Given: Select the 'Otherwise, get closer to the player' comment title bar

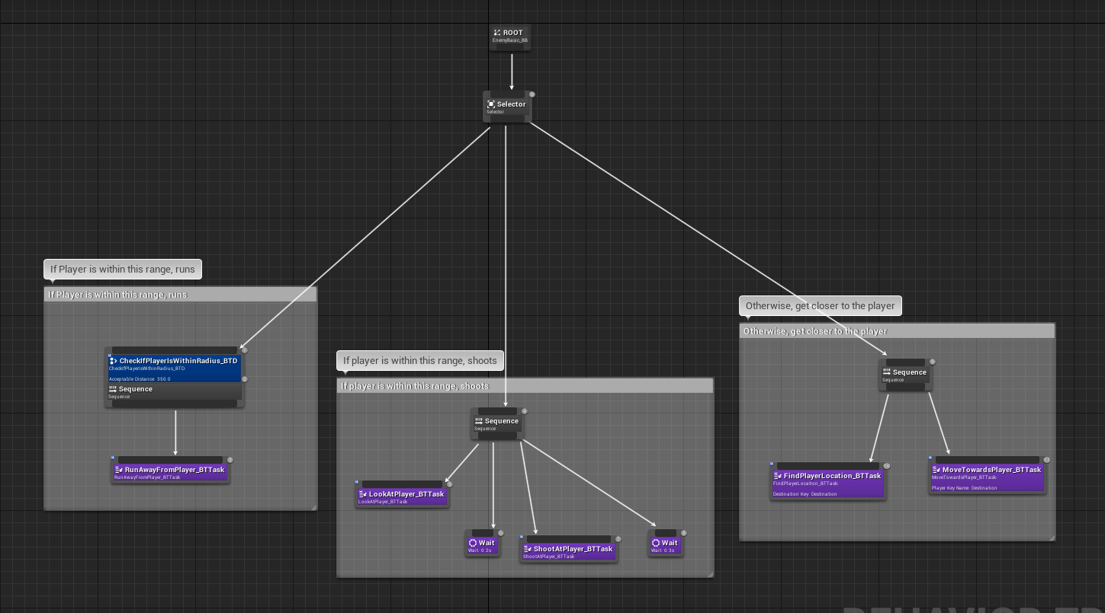Looking at the screenshot, I should (x=898, y=331).
